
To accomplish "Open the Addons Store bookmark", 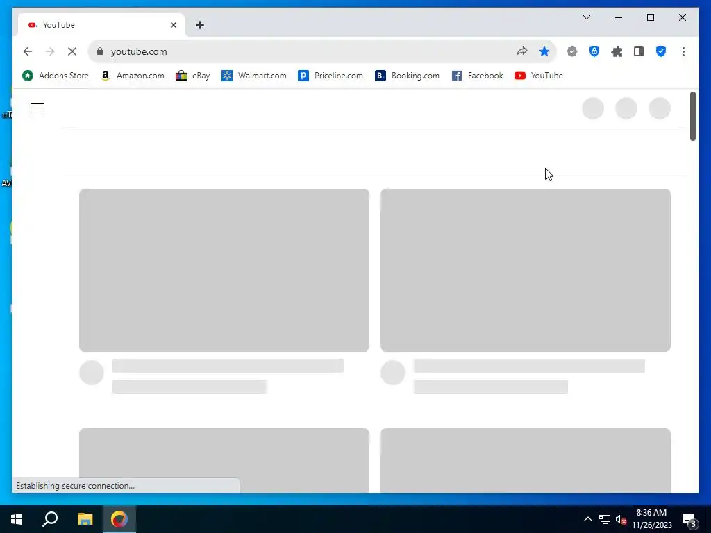I will pos(56,76).
